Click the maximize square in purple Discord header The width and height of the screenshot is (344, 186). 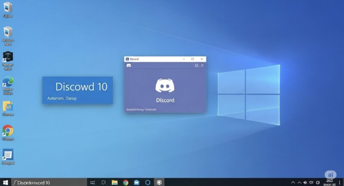[x=197, y=65]
